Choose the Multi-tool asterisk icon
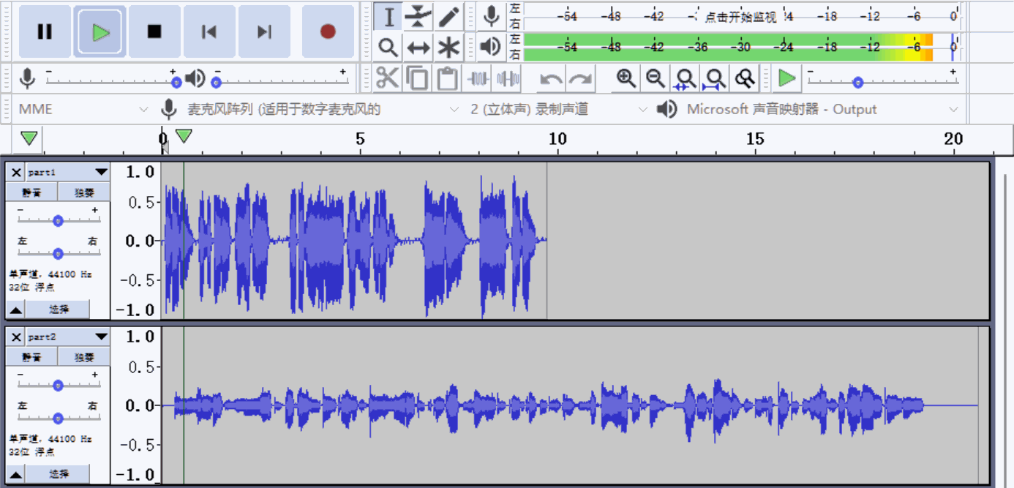1014x488 pixels. (448, 48)
